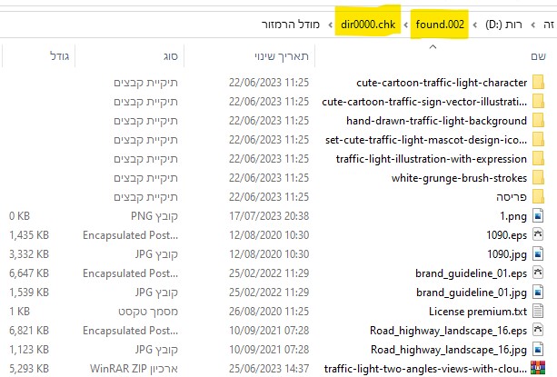557x377 pixels.
Task: Click folder icon of traffic-light-illustration-with-expression
Action: point(538,158)
